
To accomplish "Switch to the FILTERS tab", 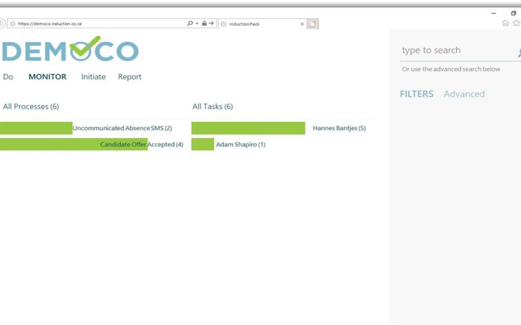I will (x=417, y=94).
